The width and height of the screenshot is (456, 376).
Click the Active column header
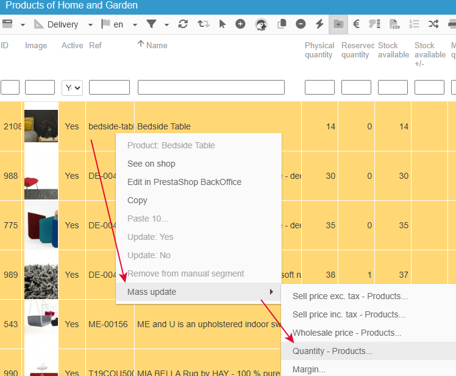click(72, 45)
